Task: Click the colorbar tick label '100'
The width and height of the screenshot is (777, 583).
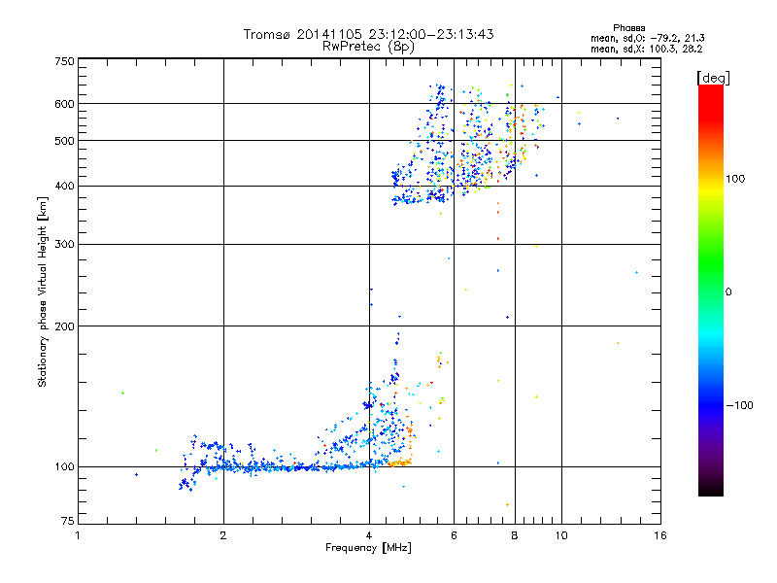Action: [x=735, y=179]
